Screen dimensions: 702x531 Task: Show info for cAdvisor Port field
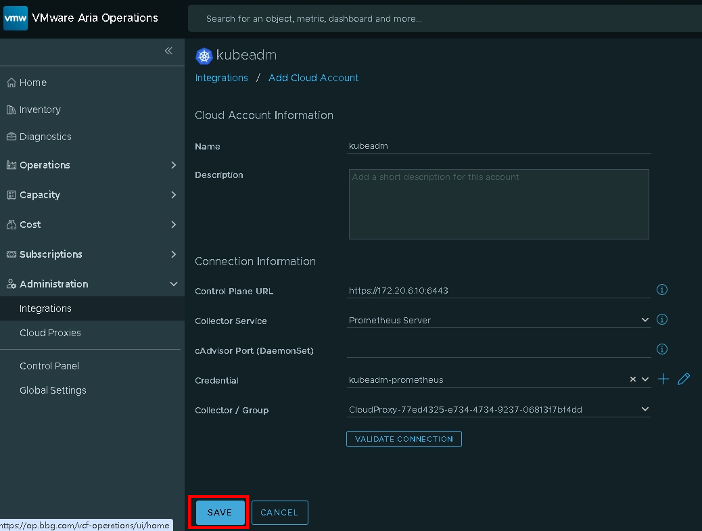pos(661,349)
